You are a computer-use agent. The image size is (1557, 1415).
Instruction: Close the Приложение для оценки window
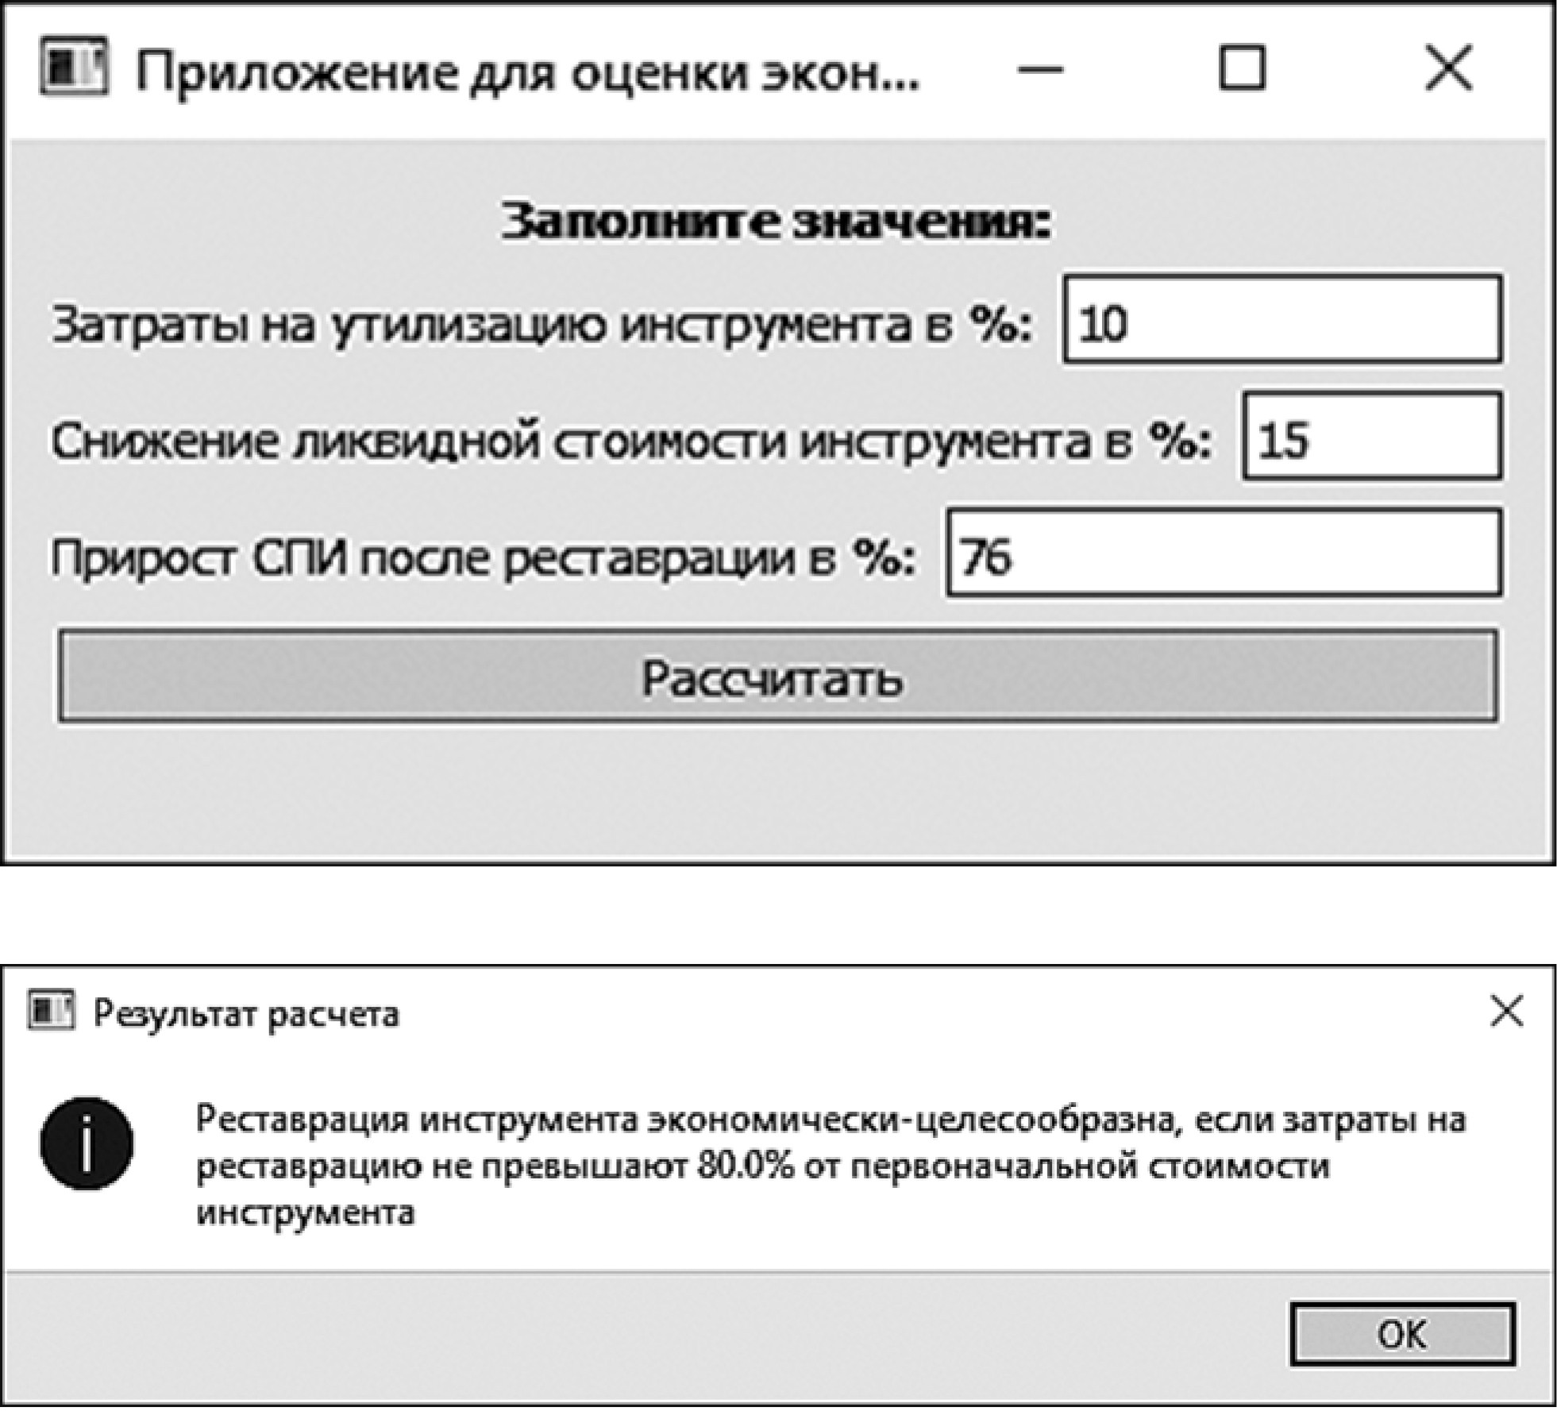click(x=1448, y=68)
